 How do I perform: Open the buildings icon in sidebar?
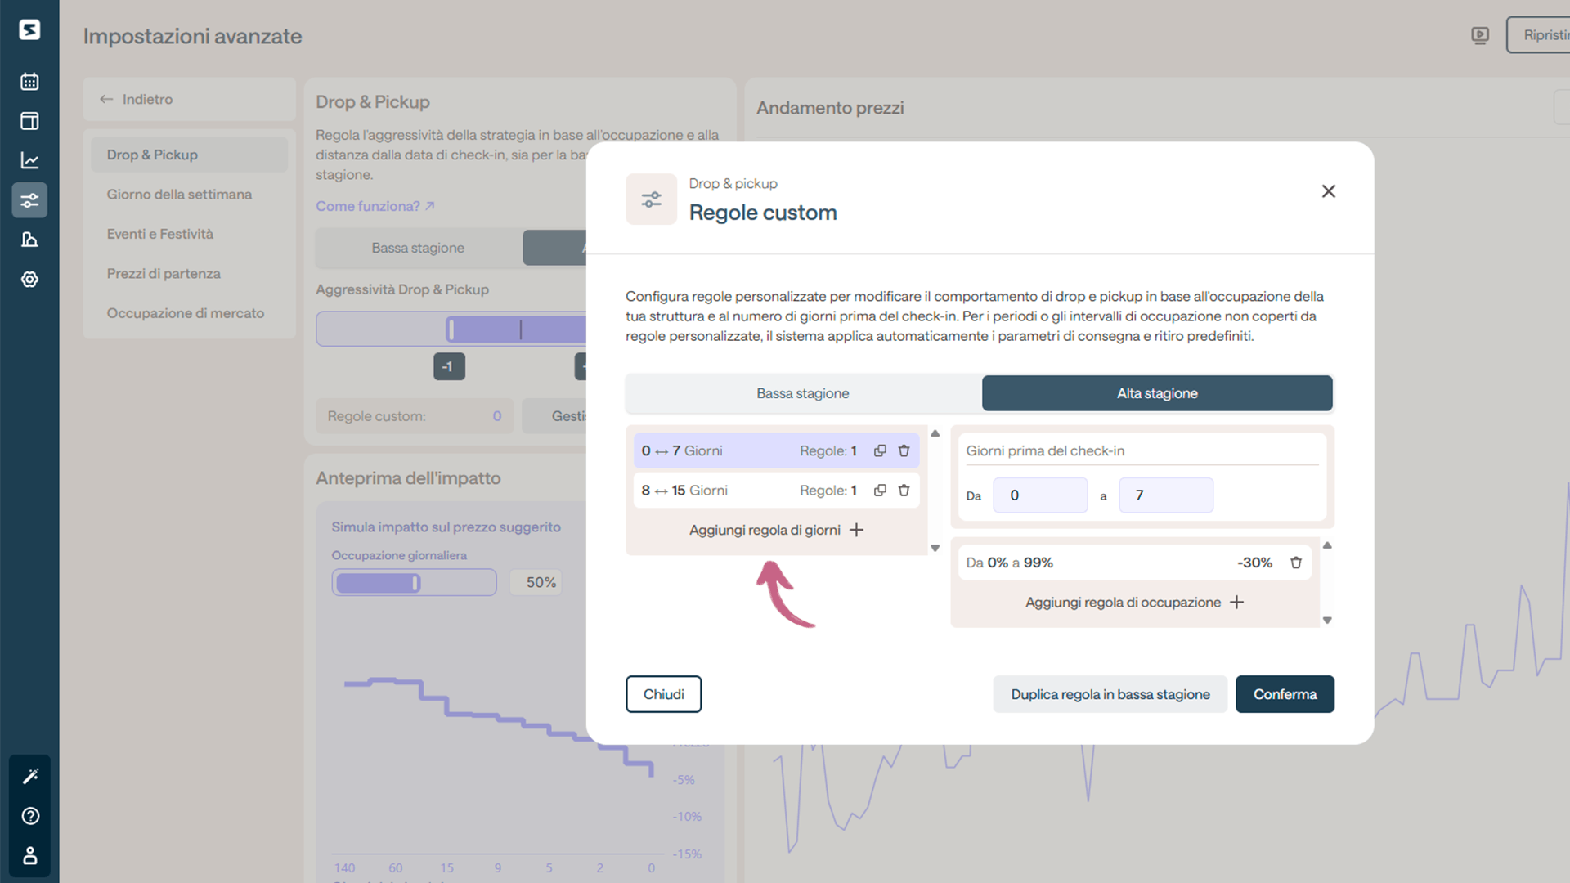[x=29, y=240]
